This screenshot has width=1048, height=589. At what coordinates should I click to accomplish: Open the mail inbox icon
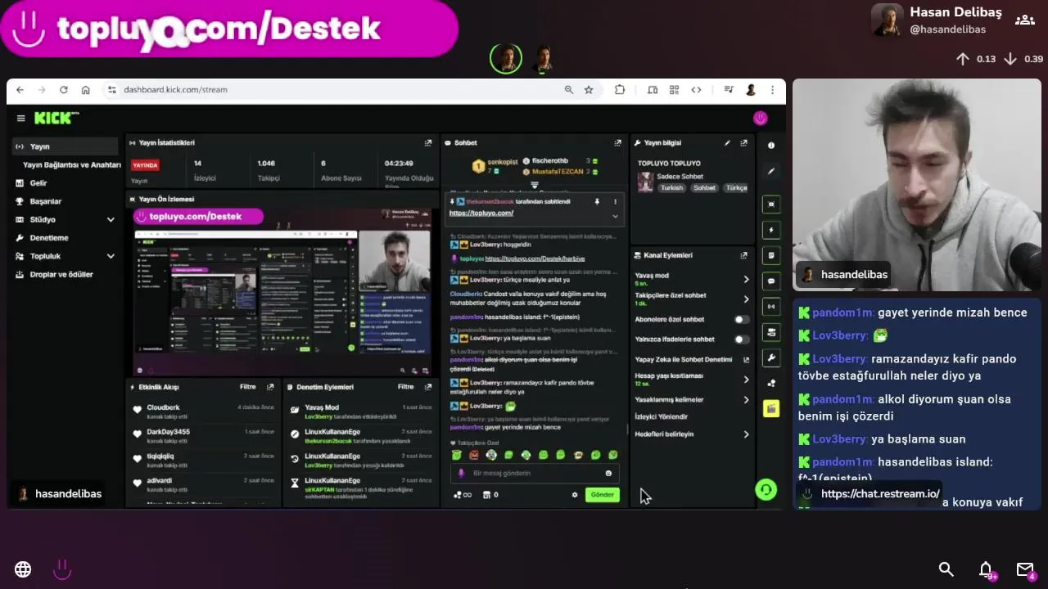point(1025,569)
